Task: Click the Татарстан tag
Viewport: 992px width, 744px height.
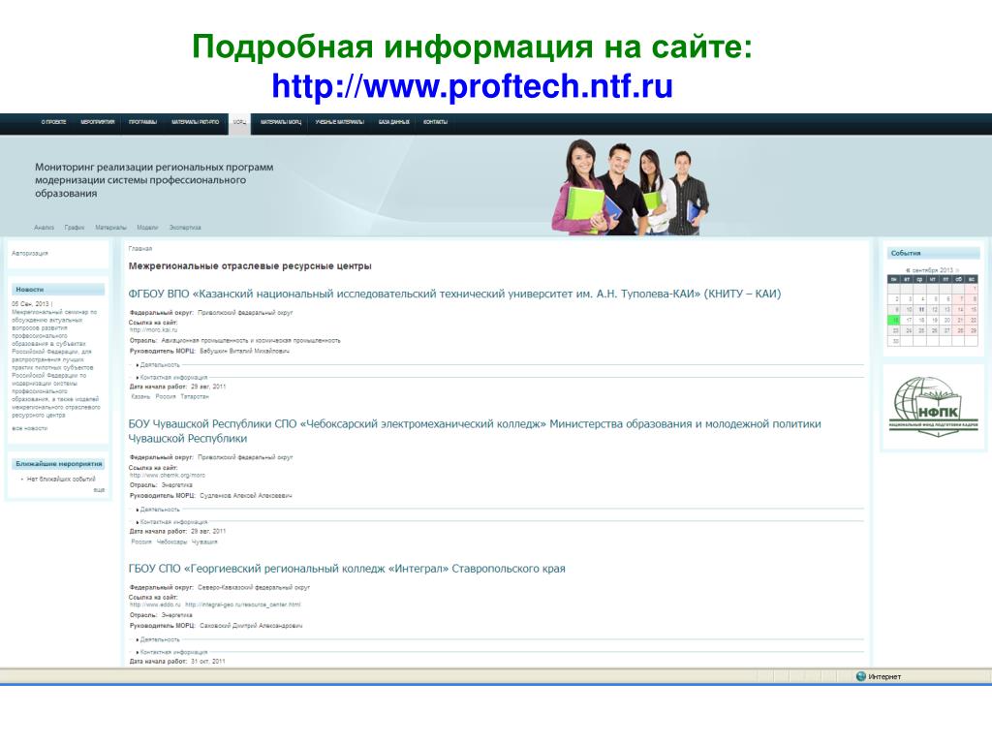Action: [x=194, y=396]
